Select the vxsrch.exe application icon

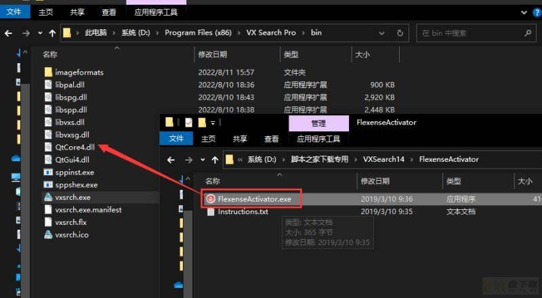(48, 197)
